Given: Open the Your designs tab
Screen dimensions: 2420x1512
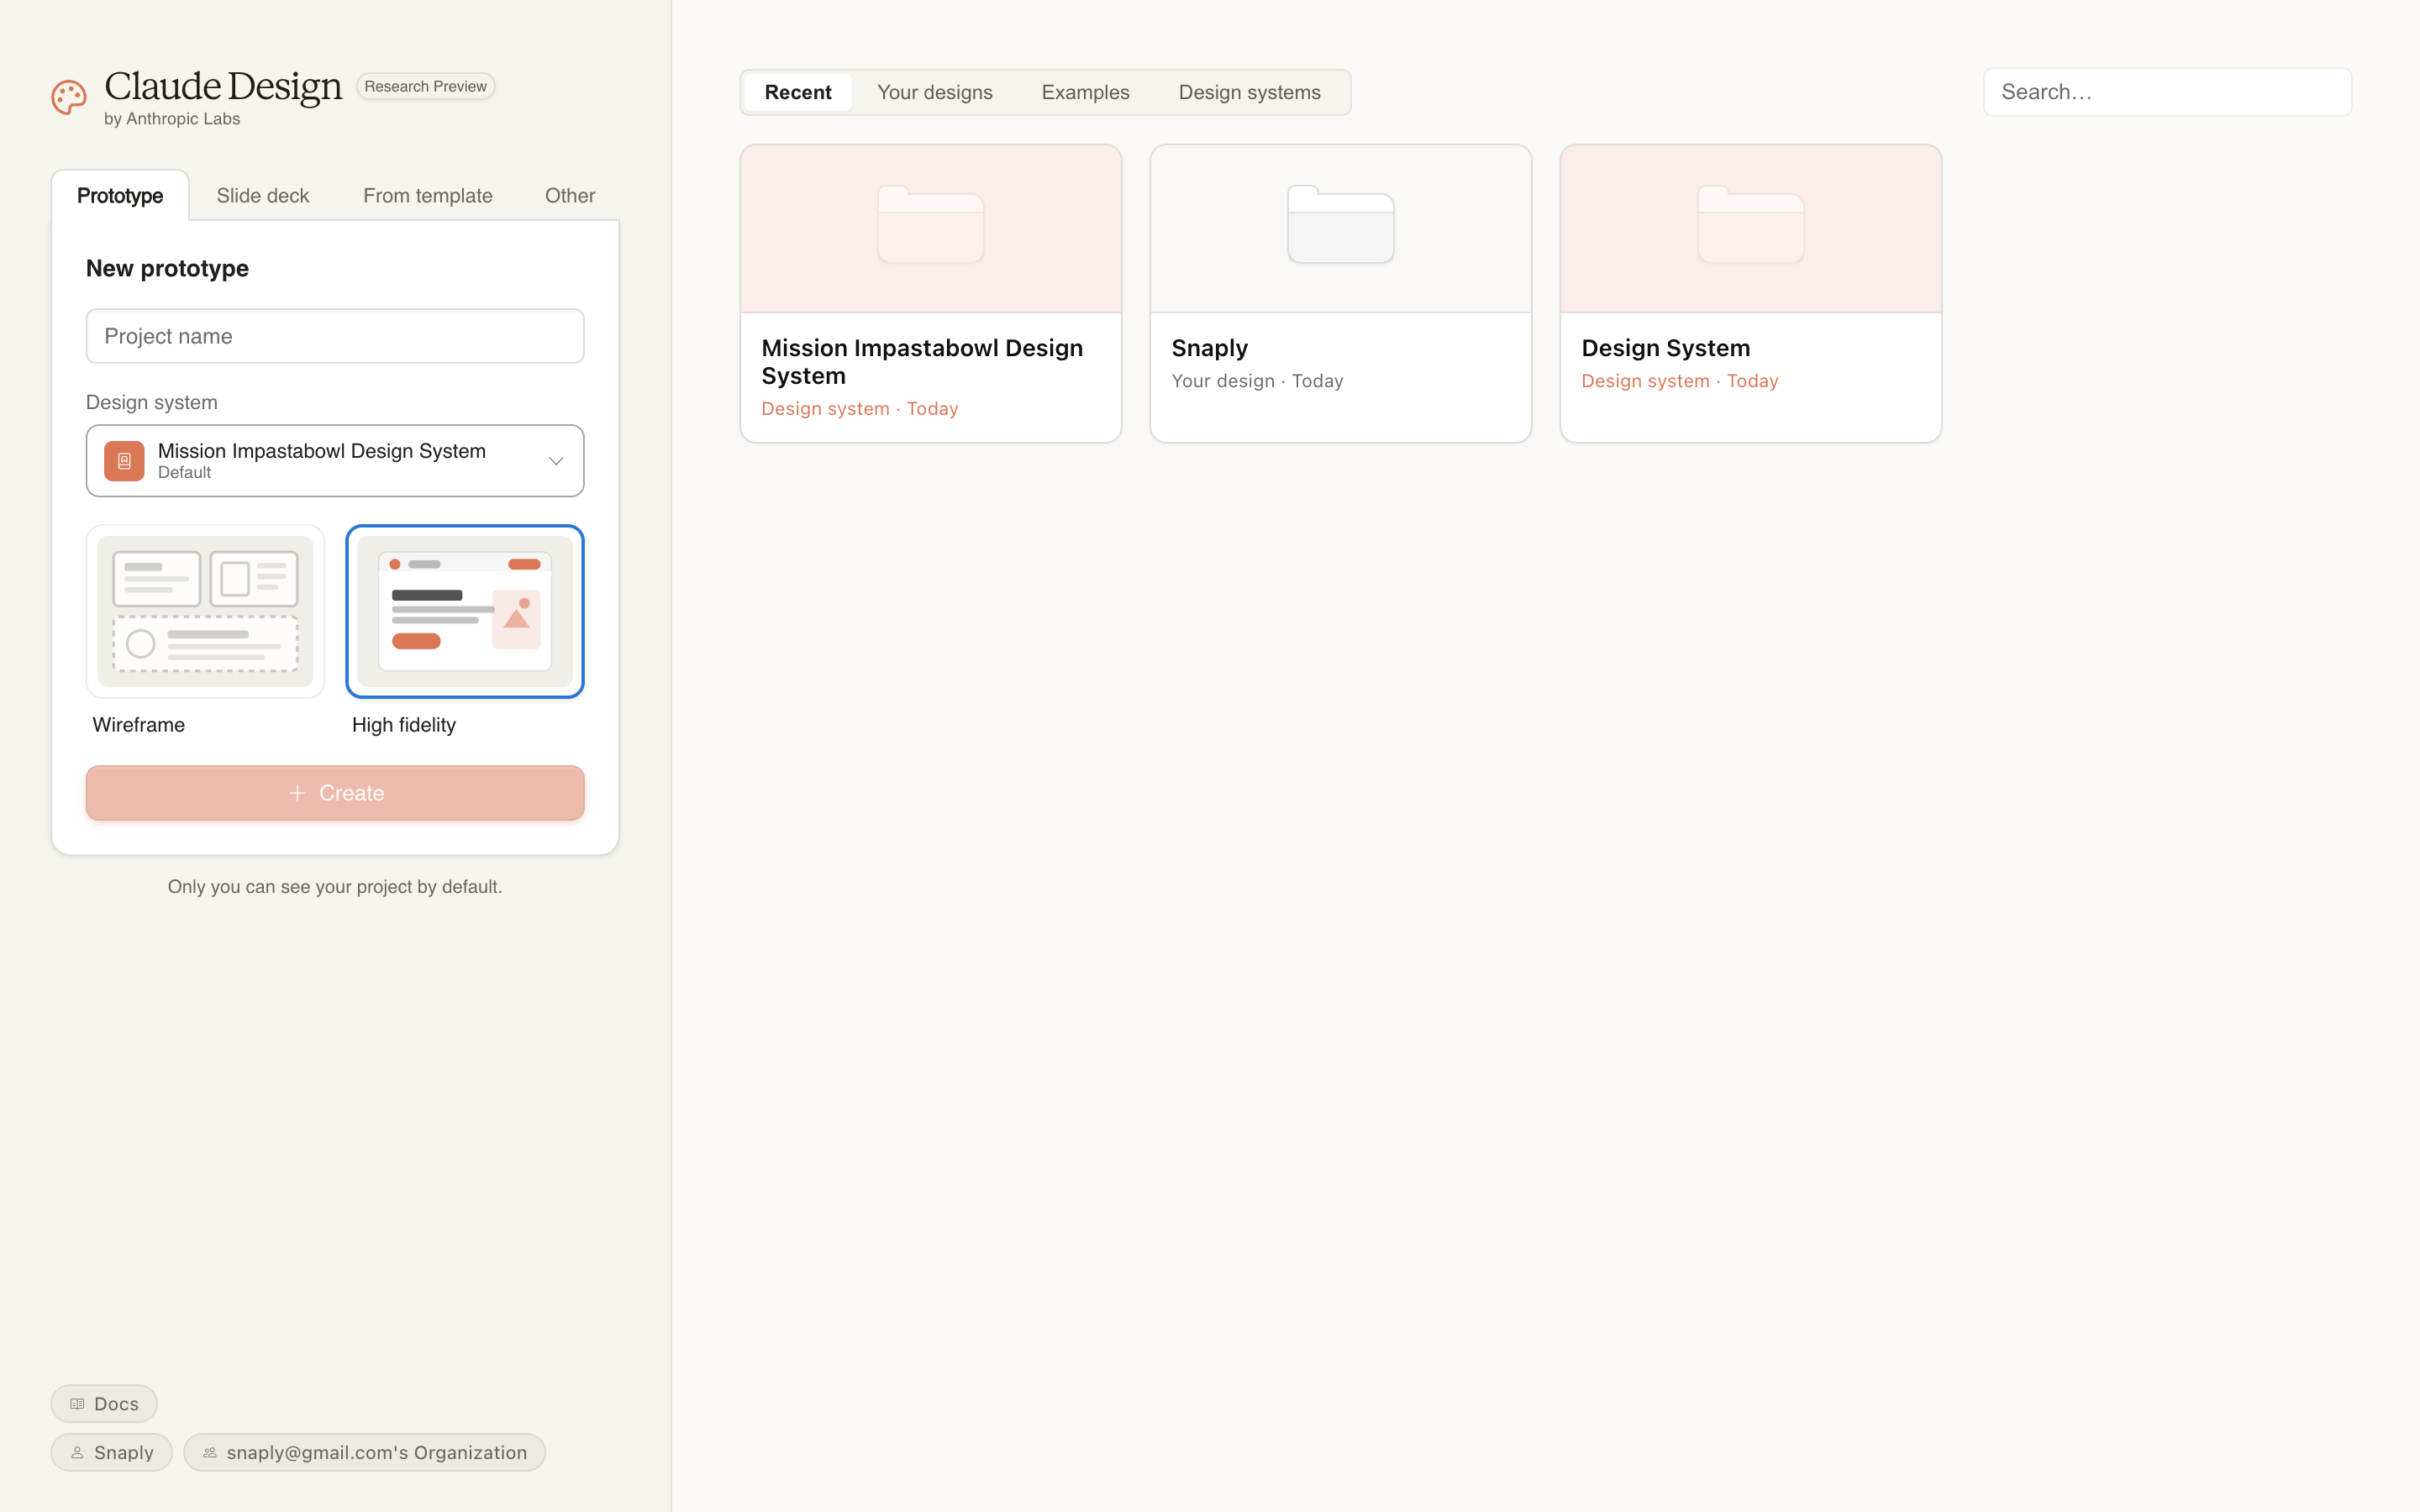Looking at the screenshot, I should [935, 92].
